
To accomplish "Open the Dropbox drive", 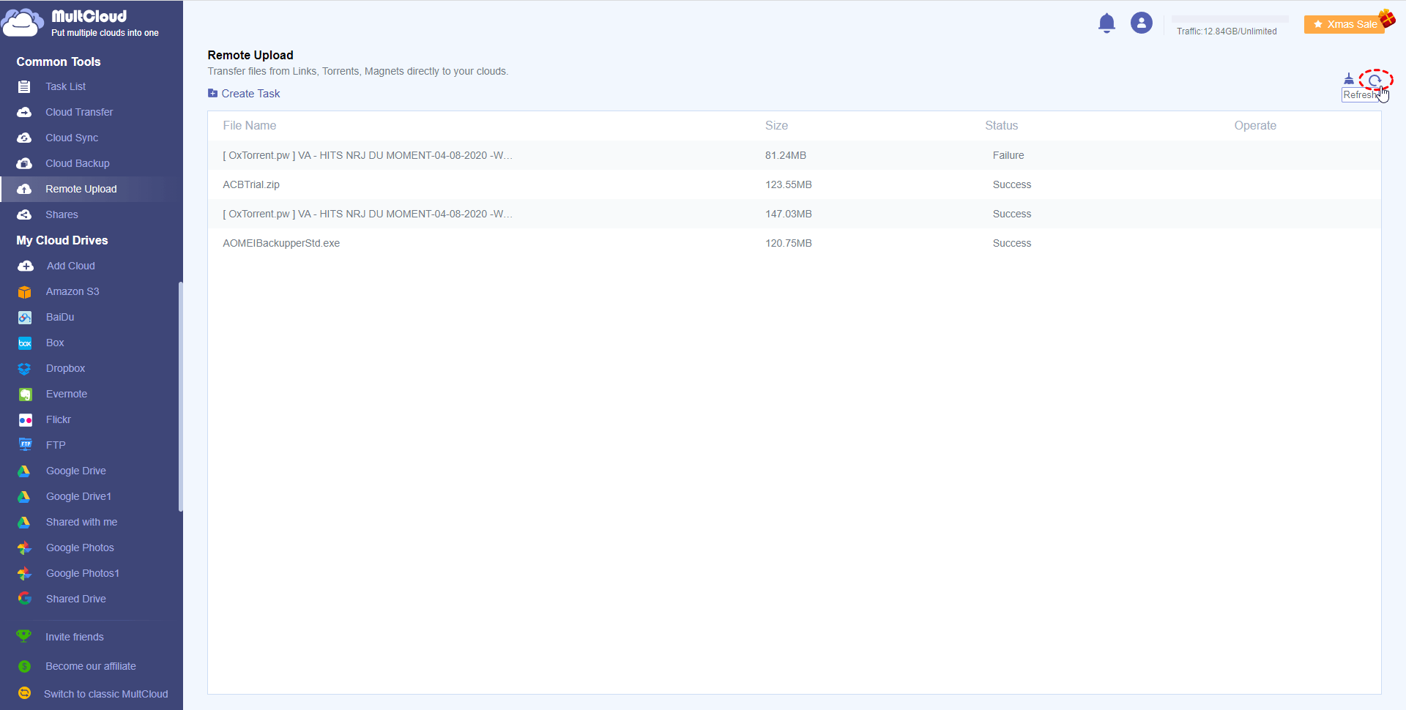I will click(66, 368).
